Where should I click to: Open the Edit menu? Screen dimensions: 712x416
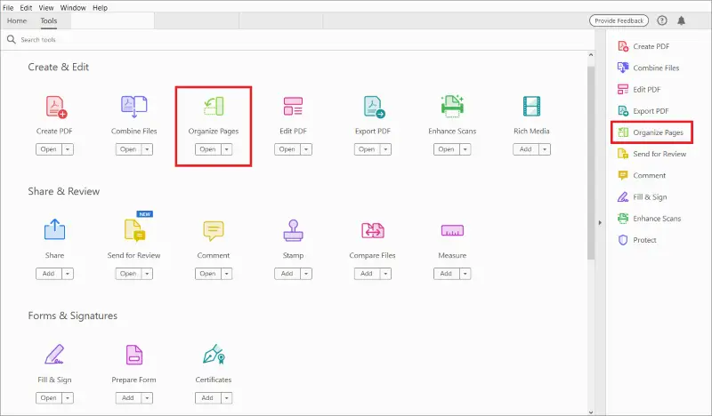tap(26, 8)
